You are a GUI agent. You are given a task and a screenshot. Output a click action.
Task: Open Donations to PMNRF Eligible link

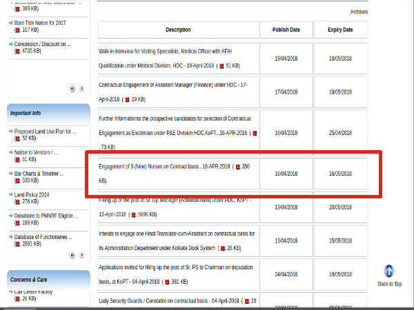click(46, 216)
